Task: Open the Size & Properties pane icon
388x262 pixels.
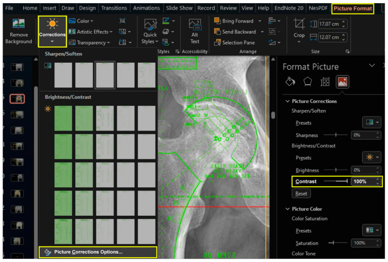Action: click(324, 82)
